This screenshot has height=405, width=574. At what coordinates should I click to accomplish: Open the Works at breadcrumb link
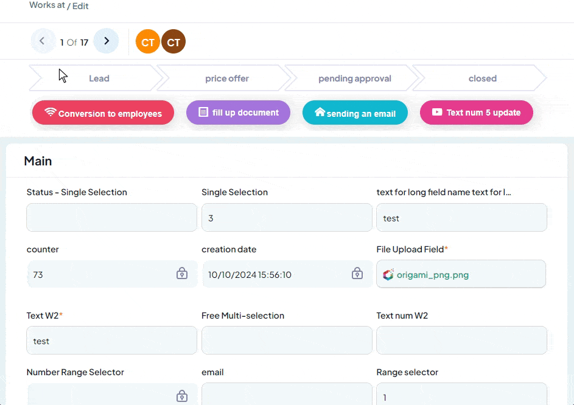click(47, 5)
